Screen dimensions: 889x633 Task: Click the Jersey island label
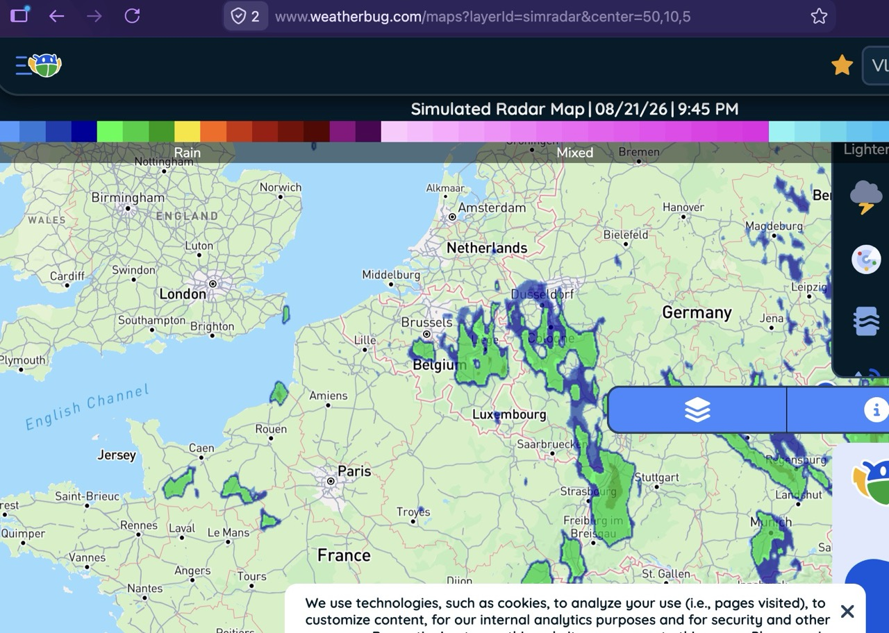click(117, 455)
